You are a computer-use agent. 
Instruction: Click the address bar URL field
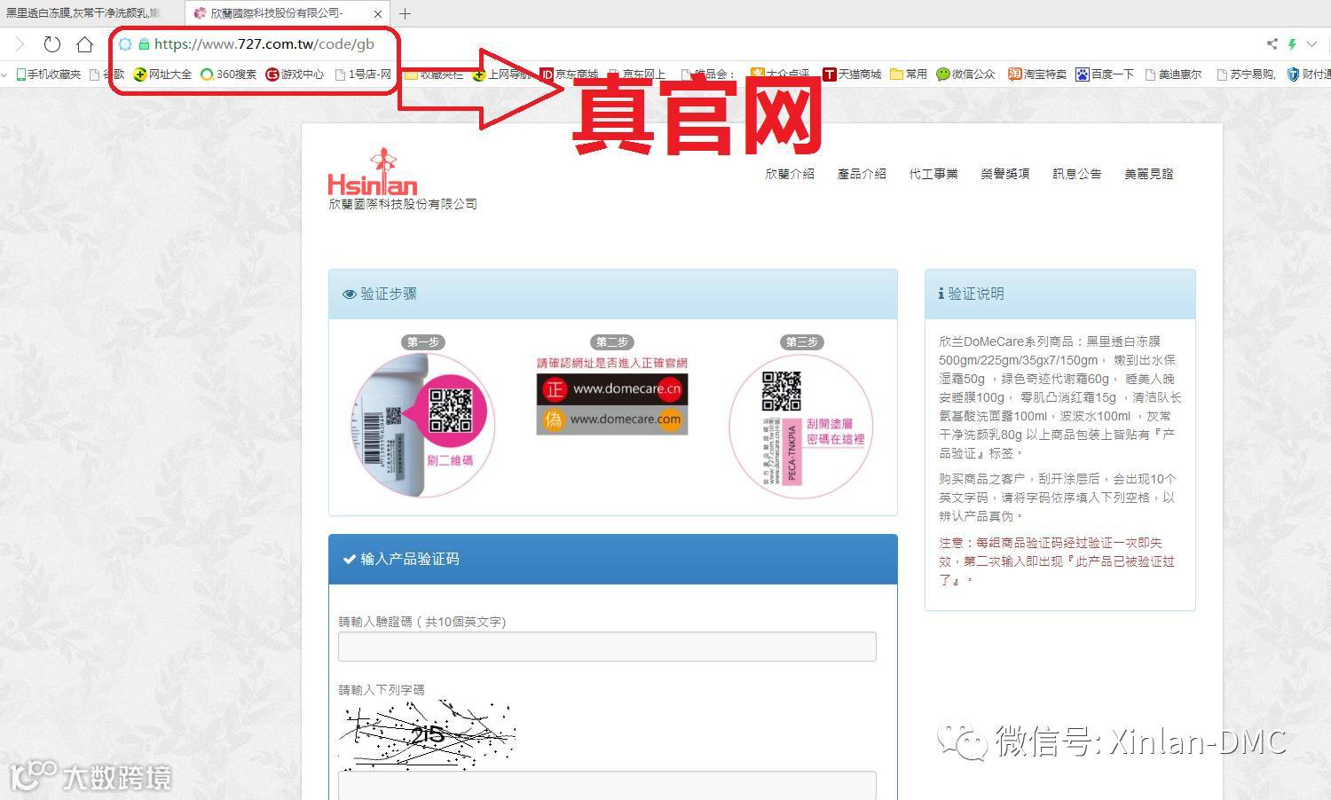tap(264, 44)
